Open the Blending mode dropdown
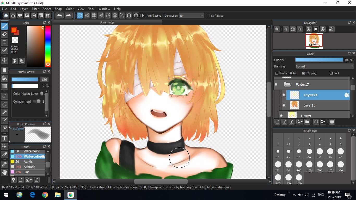Viewport: 356px width, 200px height. point(324,66)
